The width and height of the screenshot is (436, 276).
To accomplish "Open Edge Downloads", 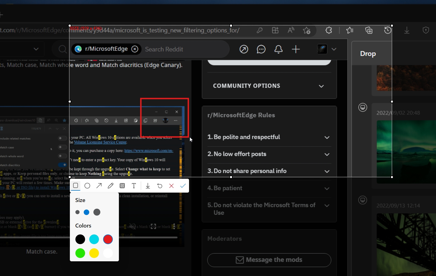I will pyautogui.click(x=407, y=30).
